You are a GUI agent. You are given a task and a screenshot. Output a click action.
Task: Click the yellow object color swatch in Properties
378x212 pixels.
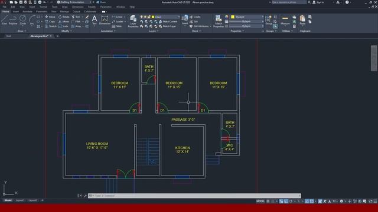pyautogui.click(x=233, y=17)
